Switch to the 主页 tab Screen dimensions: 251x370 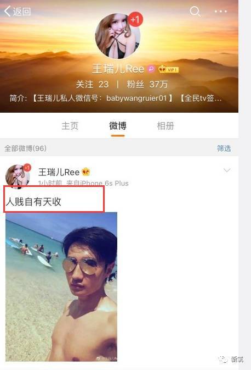(x=70, y=126)
